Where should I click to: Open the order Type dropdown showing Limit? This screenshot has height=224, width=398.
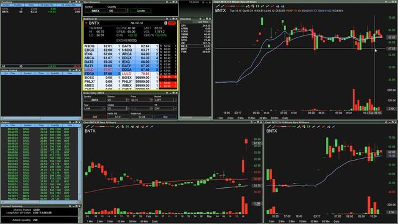point(104,108)
